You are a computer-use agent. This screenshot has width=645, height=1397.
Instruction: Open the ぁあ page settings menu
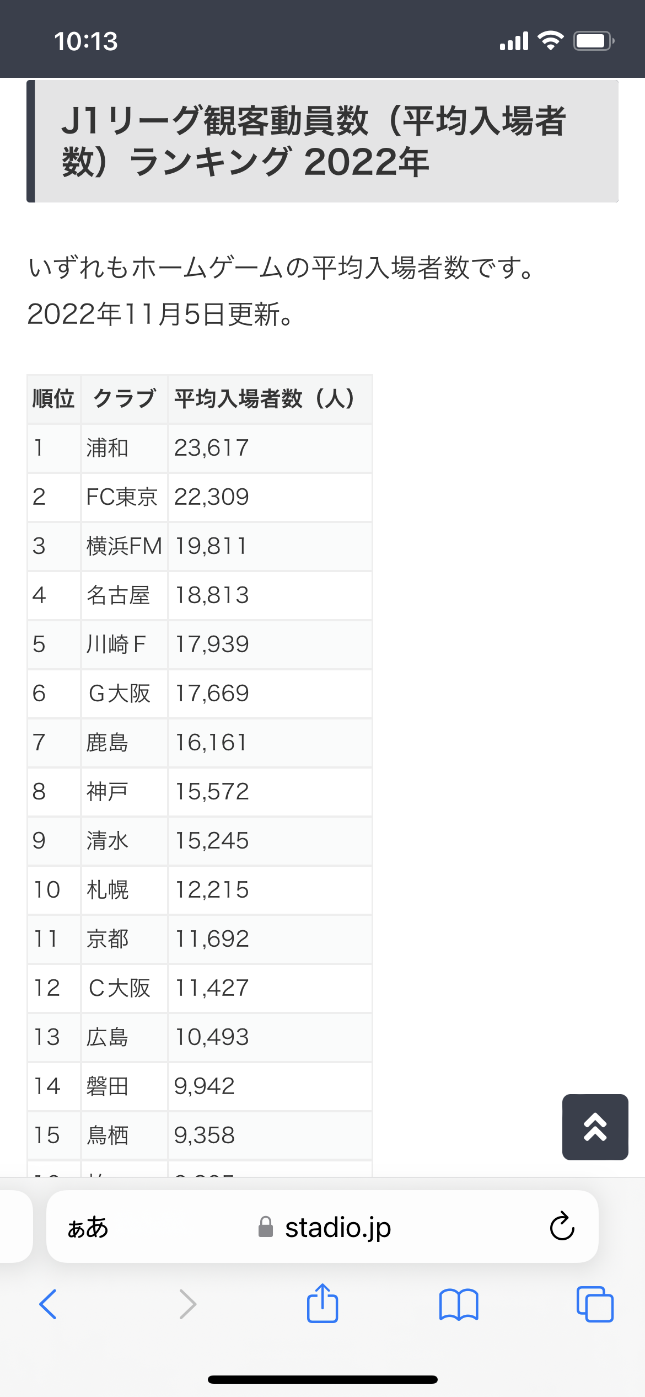[x=88, y=1227]
